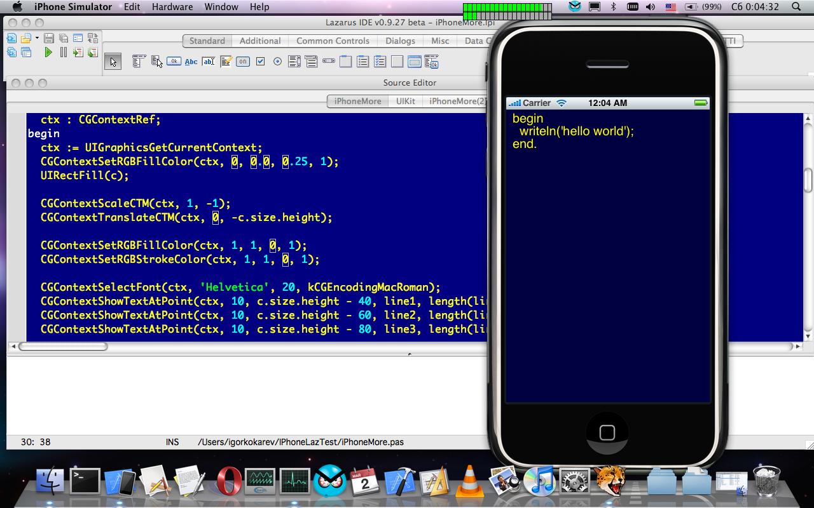Open the Hardware menu
This screenshot has height=508, width=814.
(x=172, y=7)
